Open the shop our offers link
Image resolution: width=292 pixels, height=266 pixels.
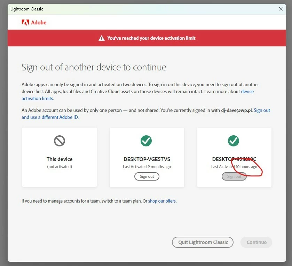162,201
